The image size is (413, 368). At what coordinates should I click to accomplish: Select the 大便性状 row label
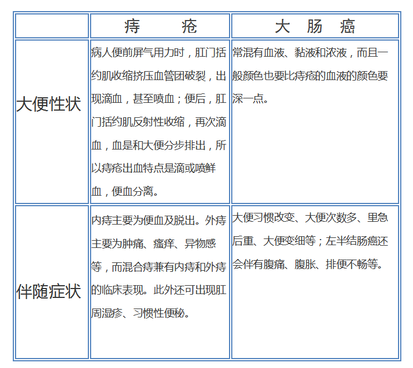pyautogui.click(x=49, y=105)
